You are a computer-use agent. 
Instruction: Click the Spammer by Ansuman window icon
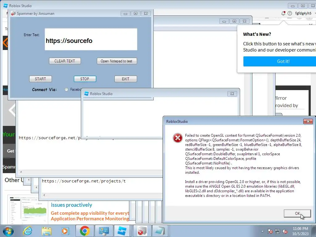(13, 13)
